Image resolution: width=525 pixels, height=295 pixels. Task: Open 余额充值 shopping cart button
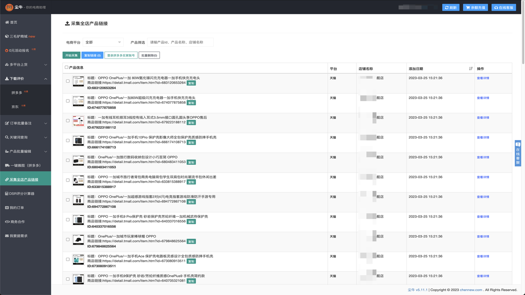point(475,7)
